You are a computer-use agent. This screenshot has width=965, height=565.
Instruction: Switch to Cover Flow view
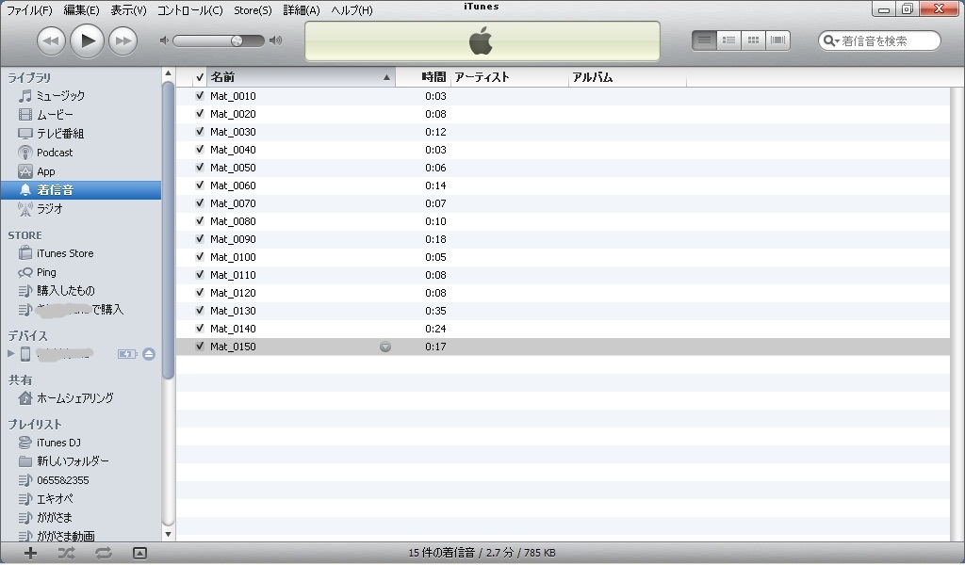click(777, 40)
